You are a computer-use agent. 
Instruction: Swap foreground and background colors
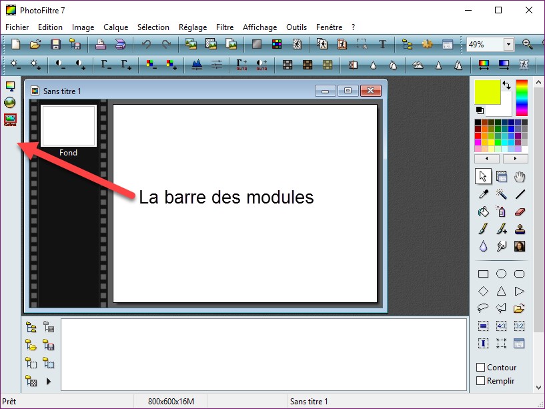point(506,85)
